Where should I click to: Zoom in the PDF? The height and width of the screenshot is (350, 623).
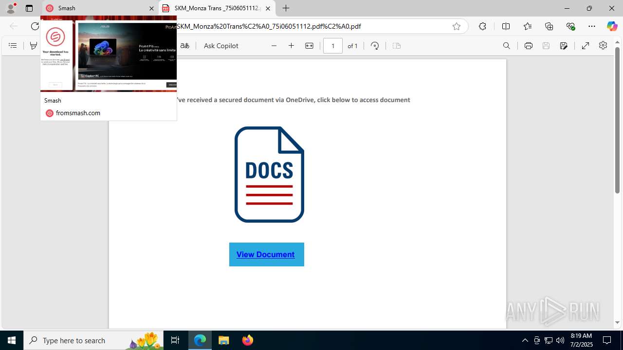pyautogui.click(x=292, y=46)
